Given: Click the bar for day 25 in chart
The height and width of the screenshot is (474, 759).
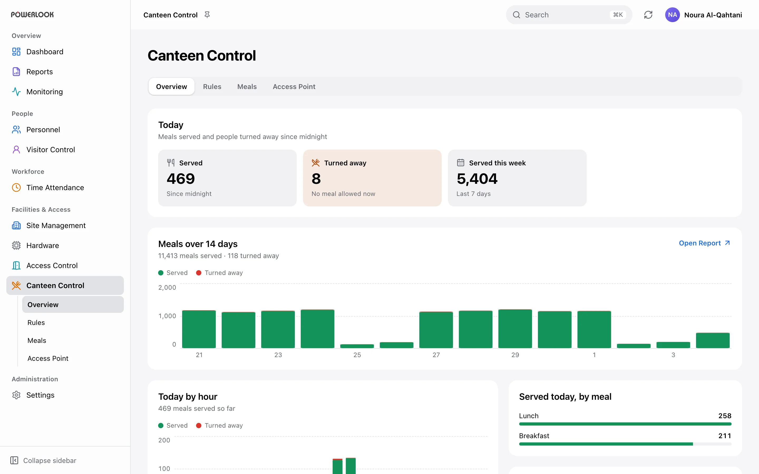Looking at the screenshot, I should click(x=357, y=346).
